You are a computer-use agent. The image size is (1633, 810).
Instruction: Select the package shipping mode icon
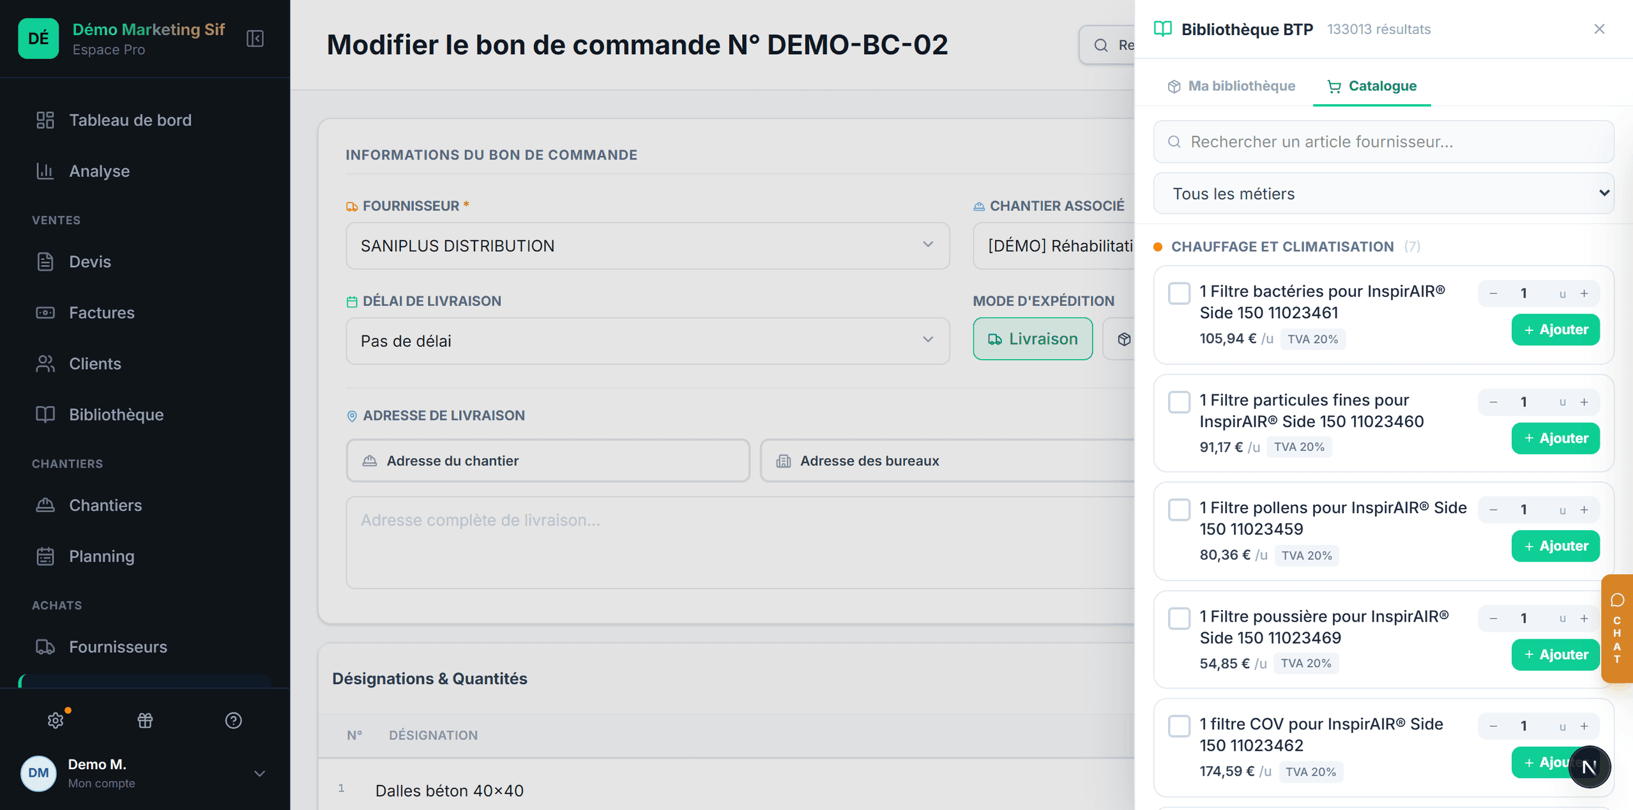click(x=1124, y=339)
